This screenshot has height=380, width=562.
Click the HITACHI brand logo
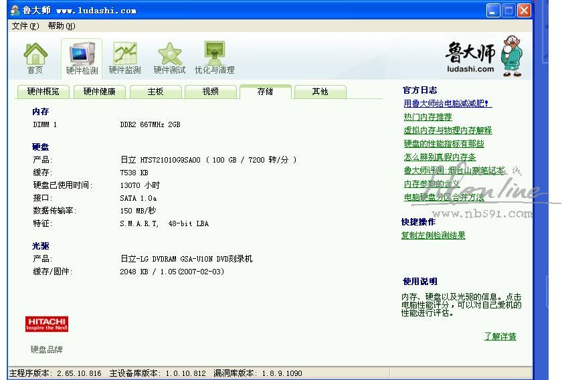pos(47,324)
